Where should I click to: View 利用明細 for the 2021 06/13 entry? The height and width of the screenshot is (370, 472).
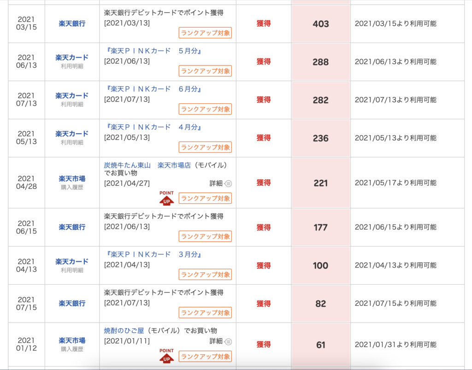[72, 66]
